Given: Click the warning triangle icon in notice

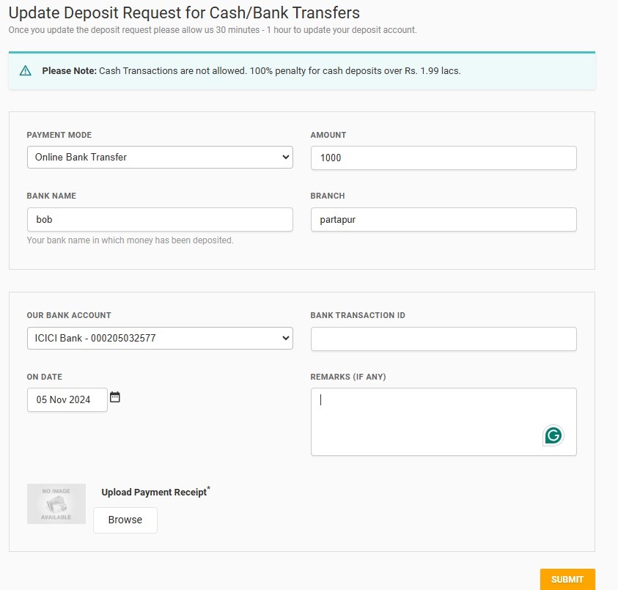Looking at the screenshot, I should pos(26,71).
